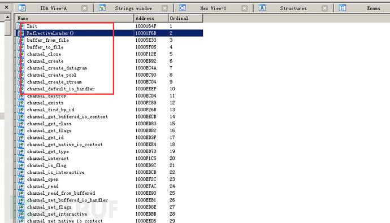Select the channel_read_from_buffered export name
The height and width of the screenshot is (223, 390).
(61, 193)
